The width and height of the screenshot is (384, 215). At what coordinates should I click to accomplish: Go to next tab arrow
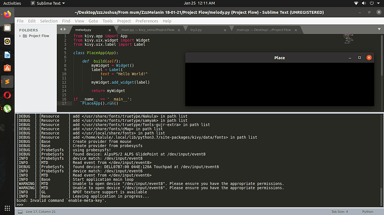(65, 29)
